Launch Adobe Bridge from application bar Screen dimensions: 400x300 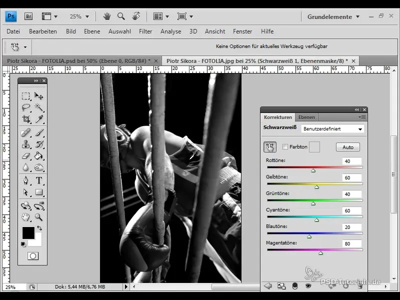tap(29, 16)
